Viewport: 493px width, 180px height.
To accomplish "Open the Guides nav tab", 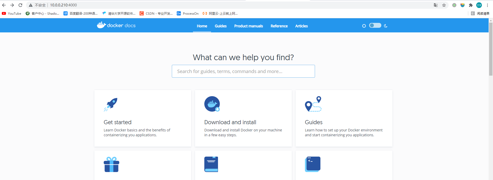I will pos(221,26).
